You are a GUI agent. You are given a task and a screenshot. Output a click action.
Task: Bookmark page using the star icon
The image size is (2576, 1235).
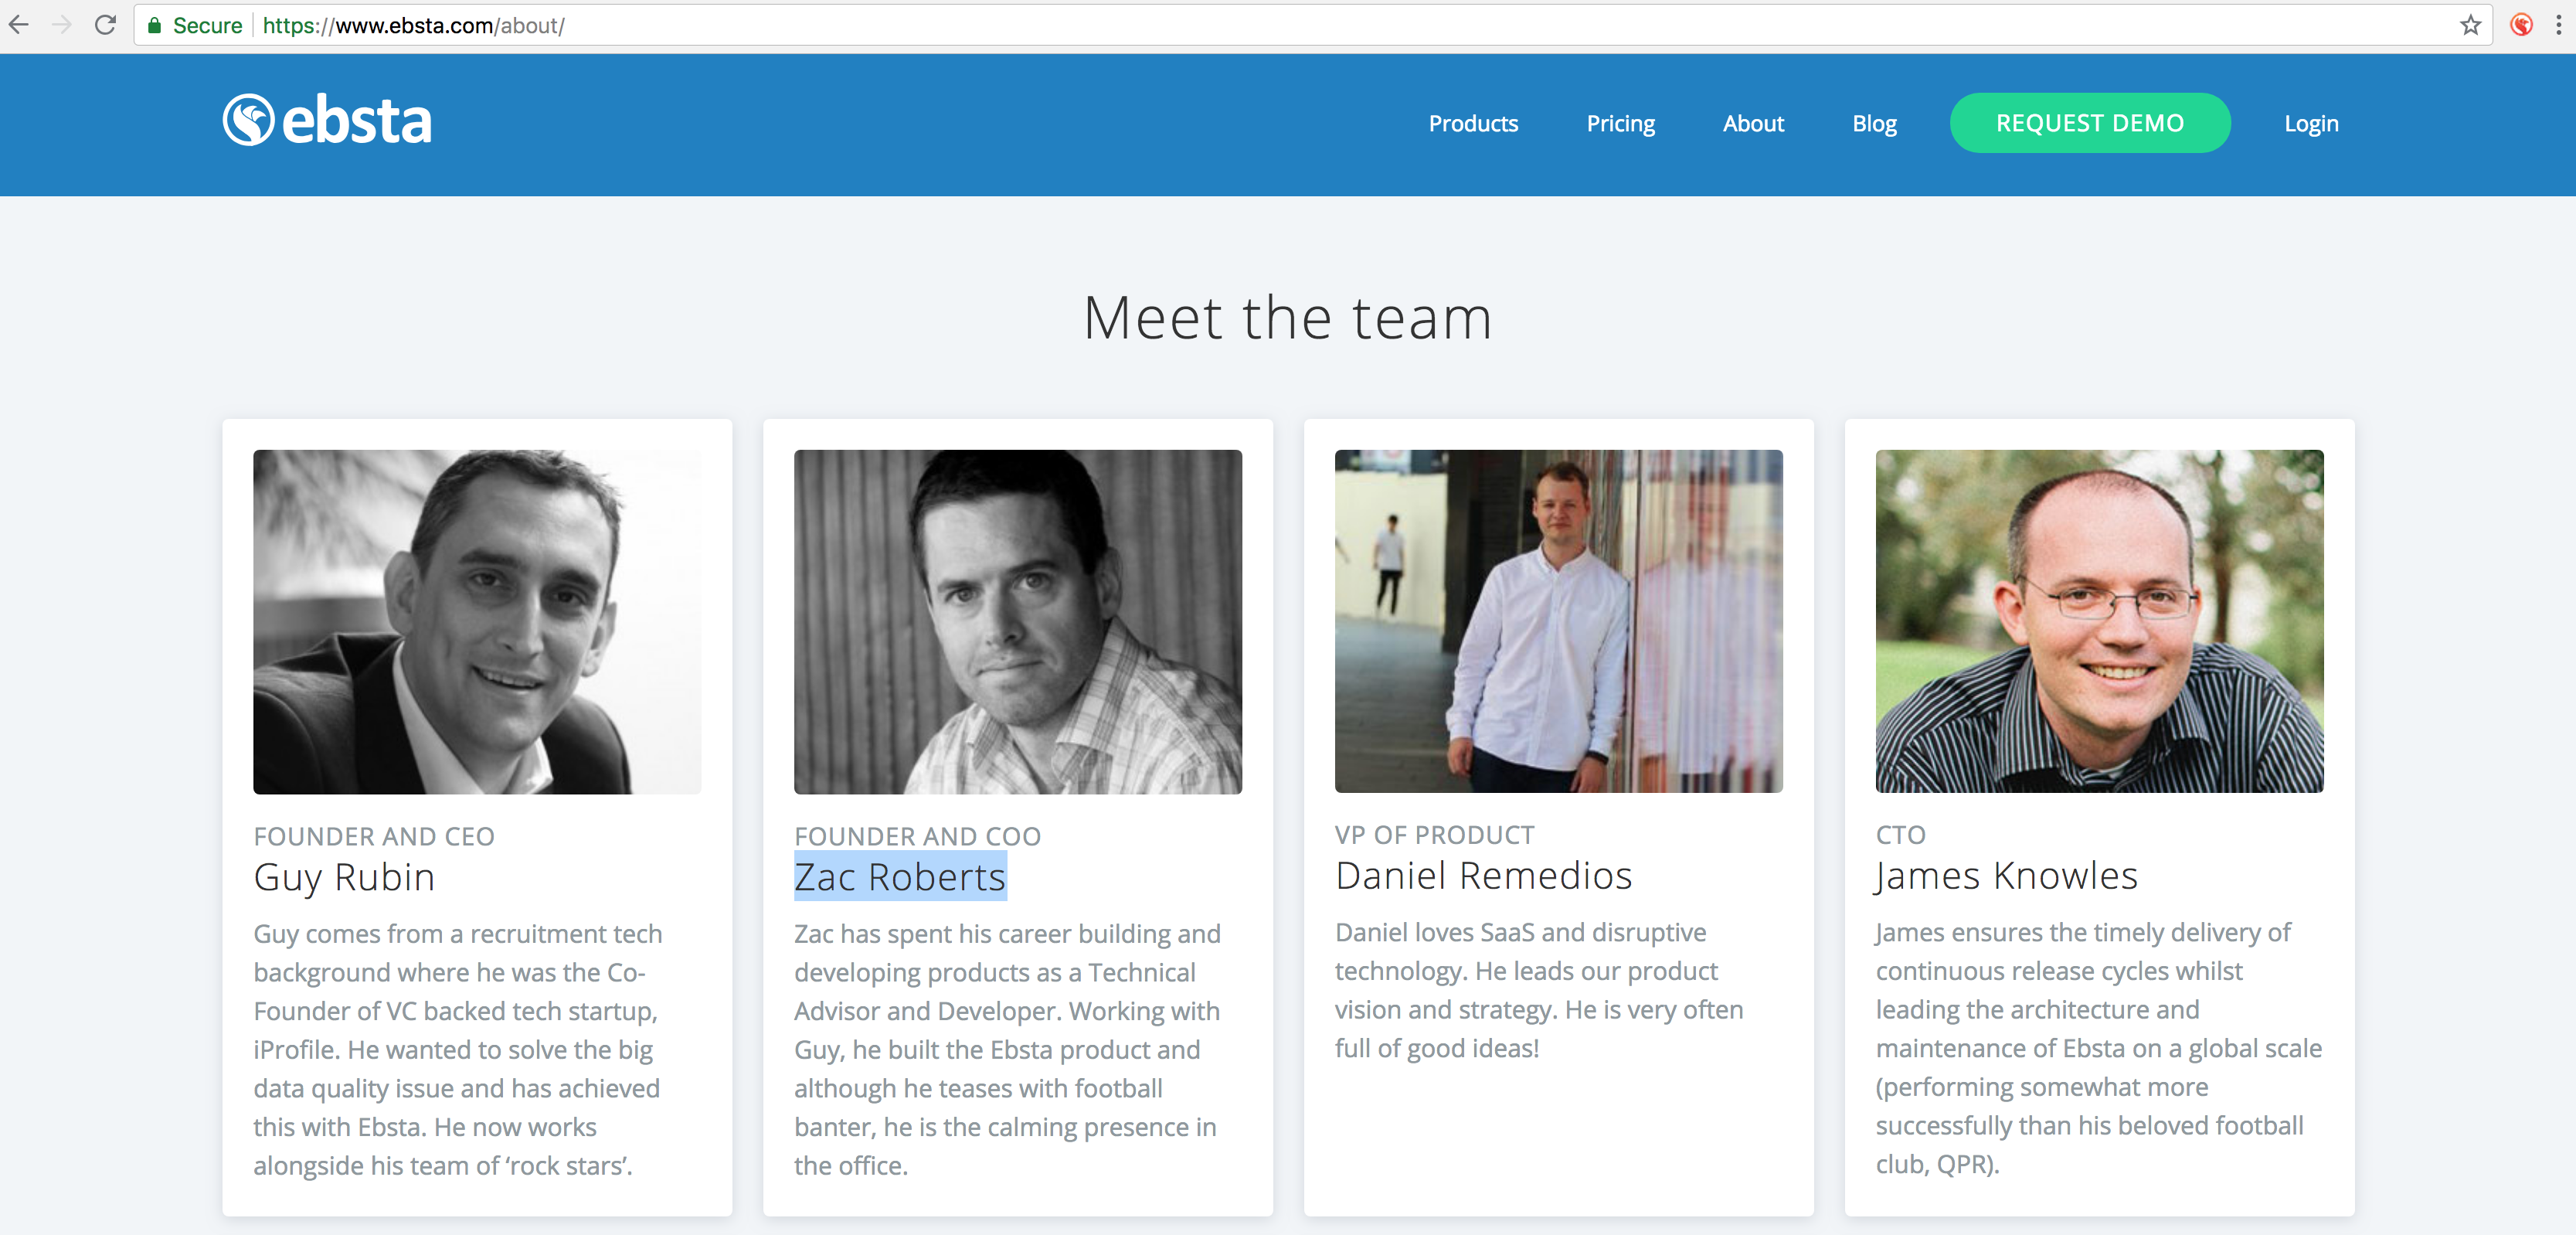[2470, 25]
